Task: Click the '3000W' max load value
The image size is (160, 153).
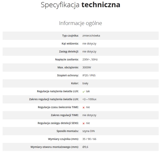Action: pyautogui.click(x=87, y=67)
